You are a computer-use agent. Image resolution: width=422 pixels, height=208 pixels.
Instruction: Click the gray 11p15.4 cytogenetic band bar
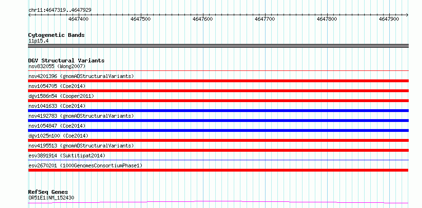(x=218, y=46)
